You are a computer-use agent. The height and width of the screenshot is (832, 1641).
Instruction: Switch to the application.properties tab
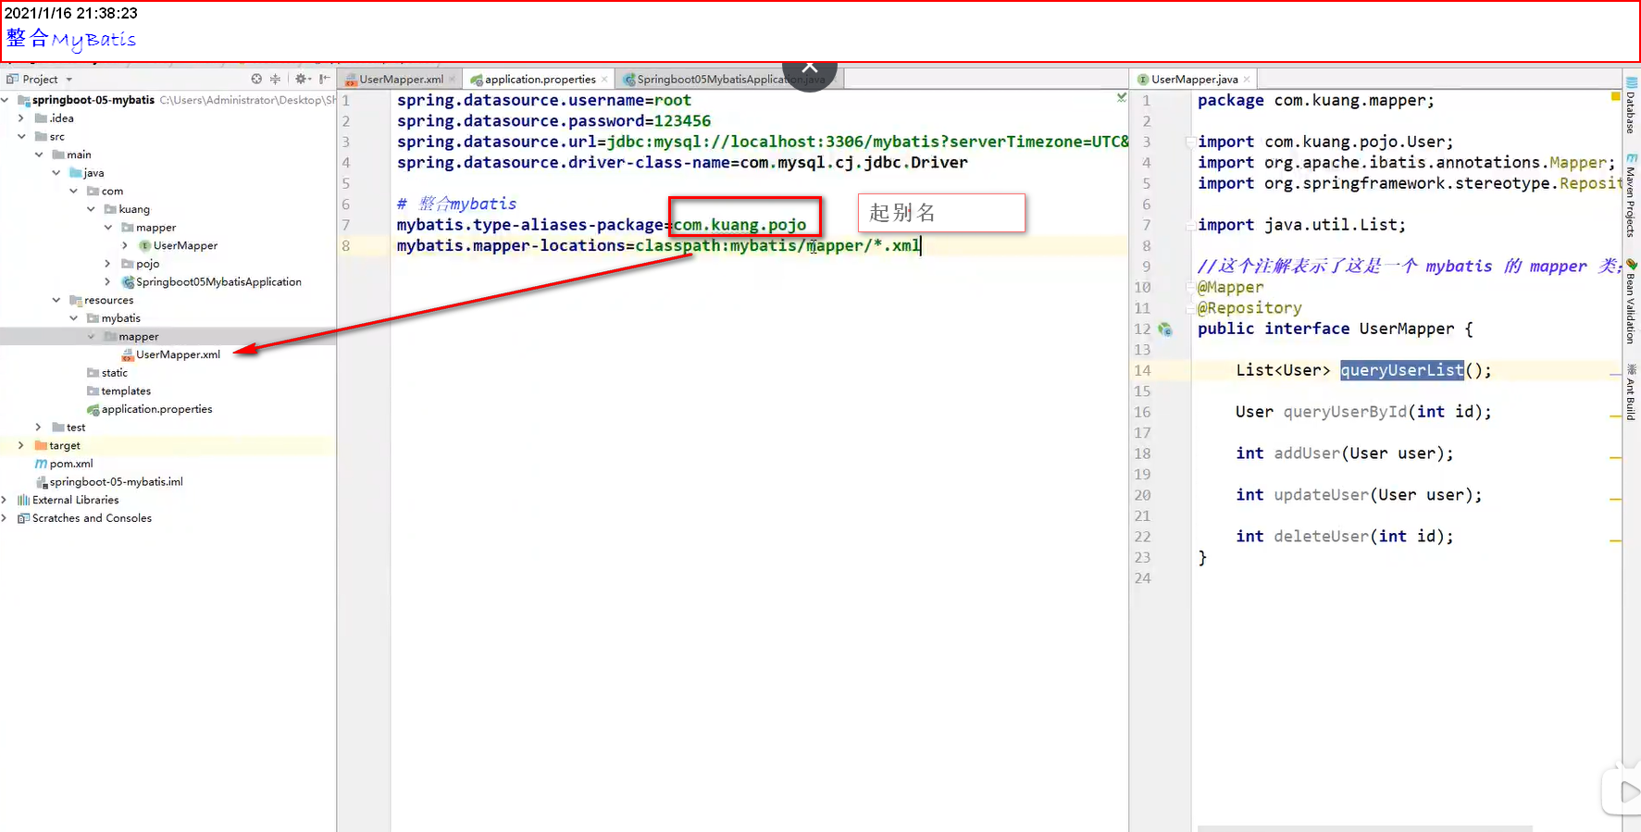(539, 80)
